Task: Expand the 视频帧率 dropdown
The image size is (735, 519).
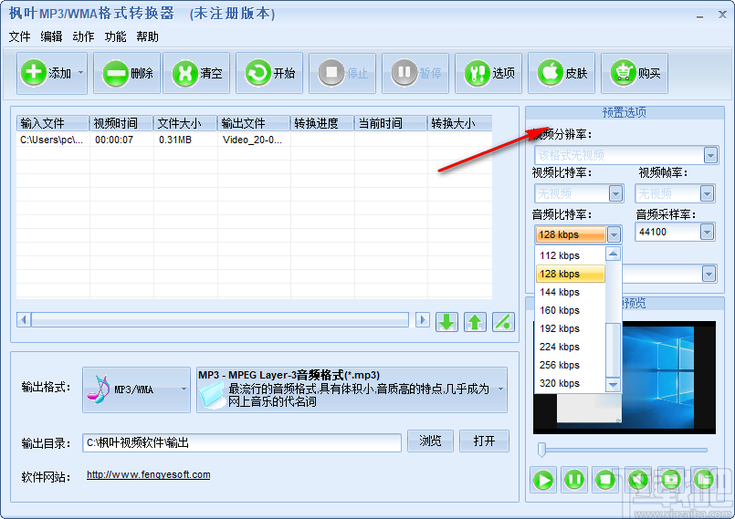Action: tap(707, 193)
